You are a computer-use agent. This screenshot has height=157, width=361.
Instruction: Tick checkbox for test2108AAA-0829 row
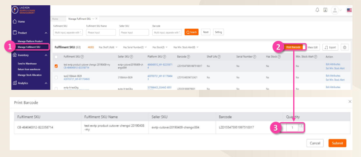point(56,78)
